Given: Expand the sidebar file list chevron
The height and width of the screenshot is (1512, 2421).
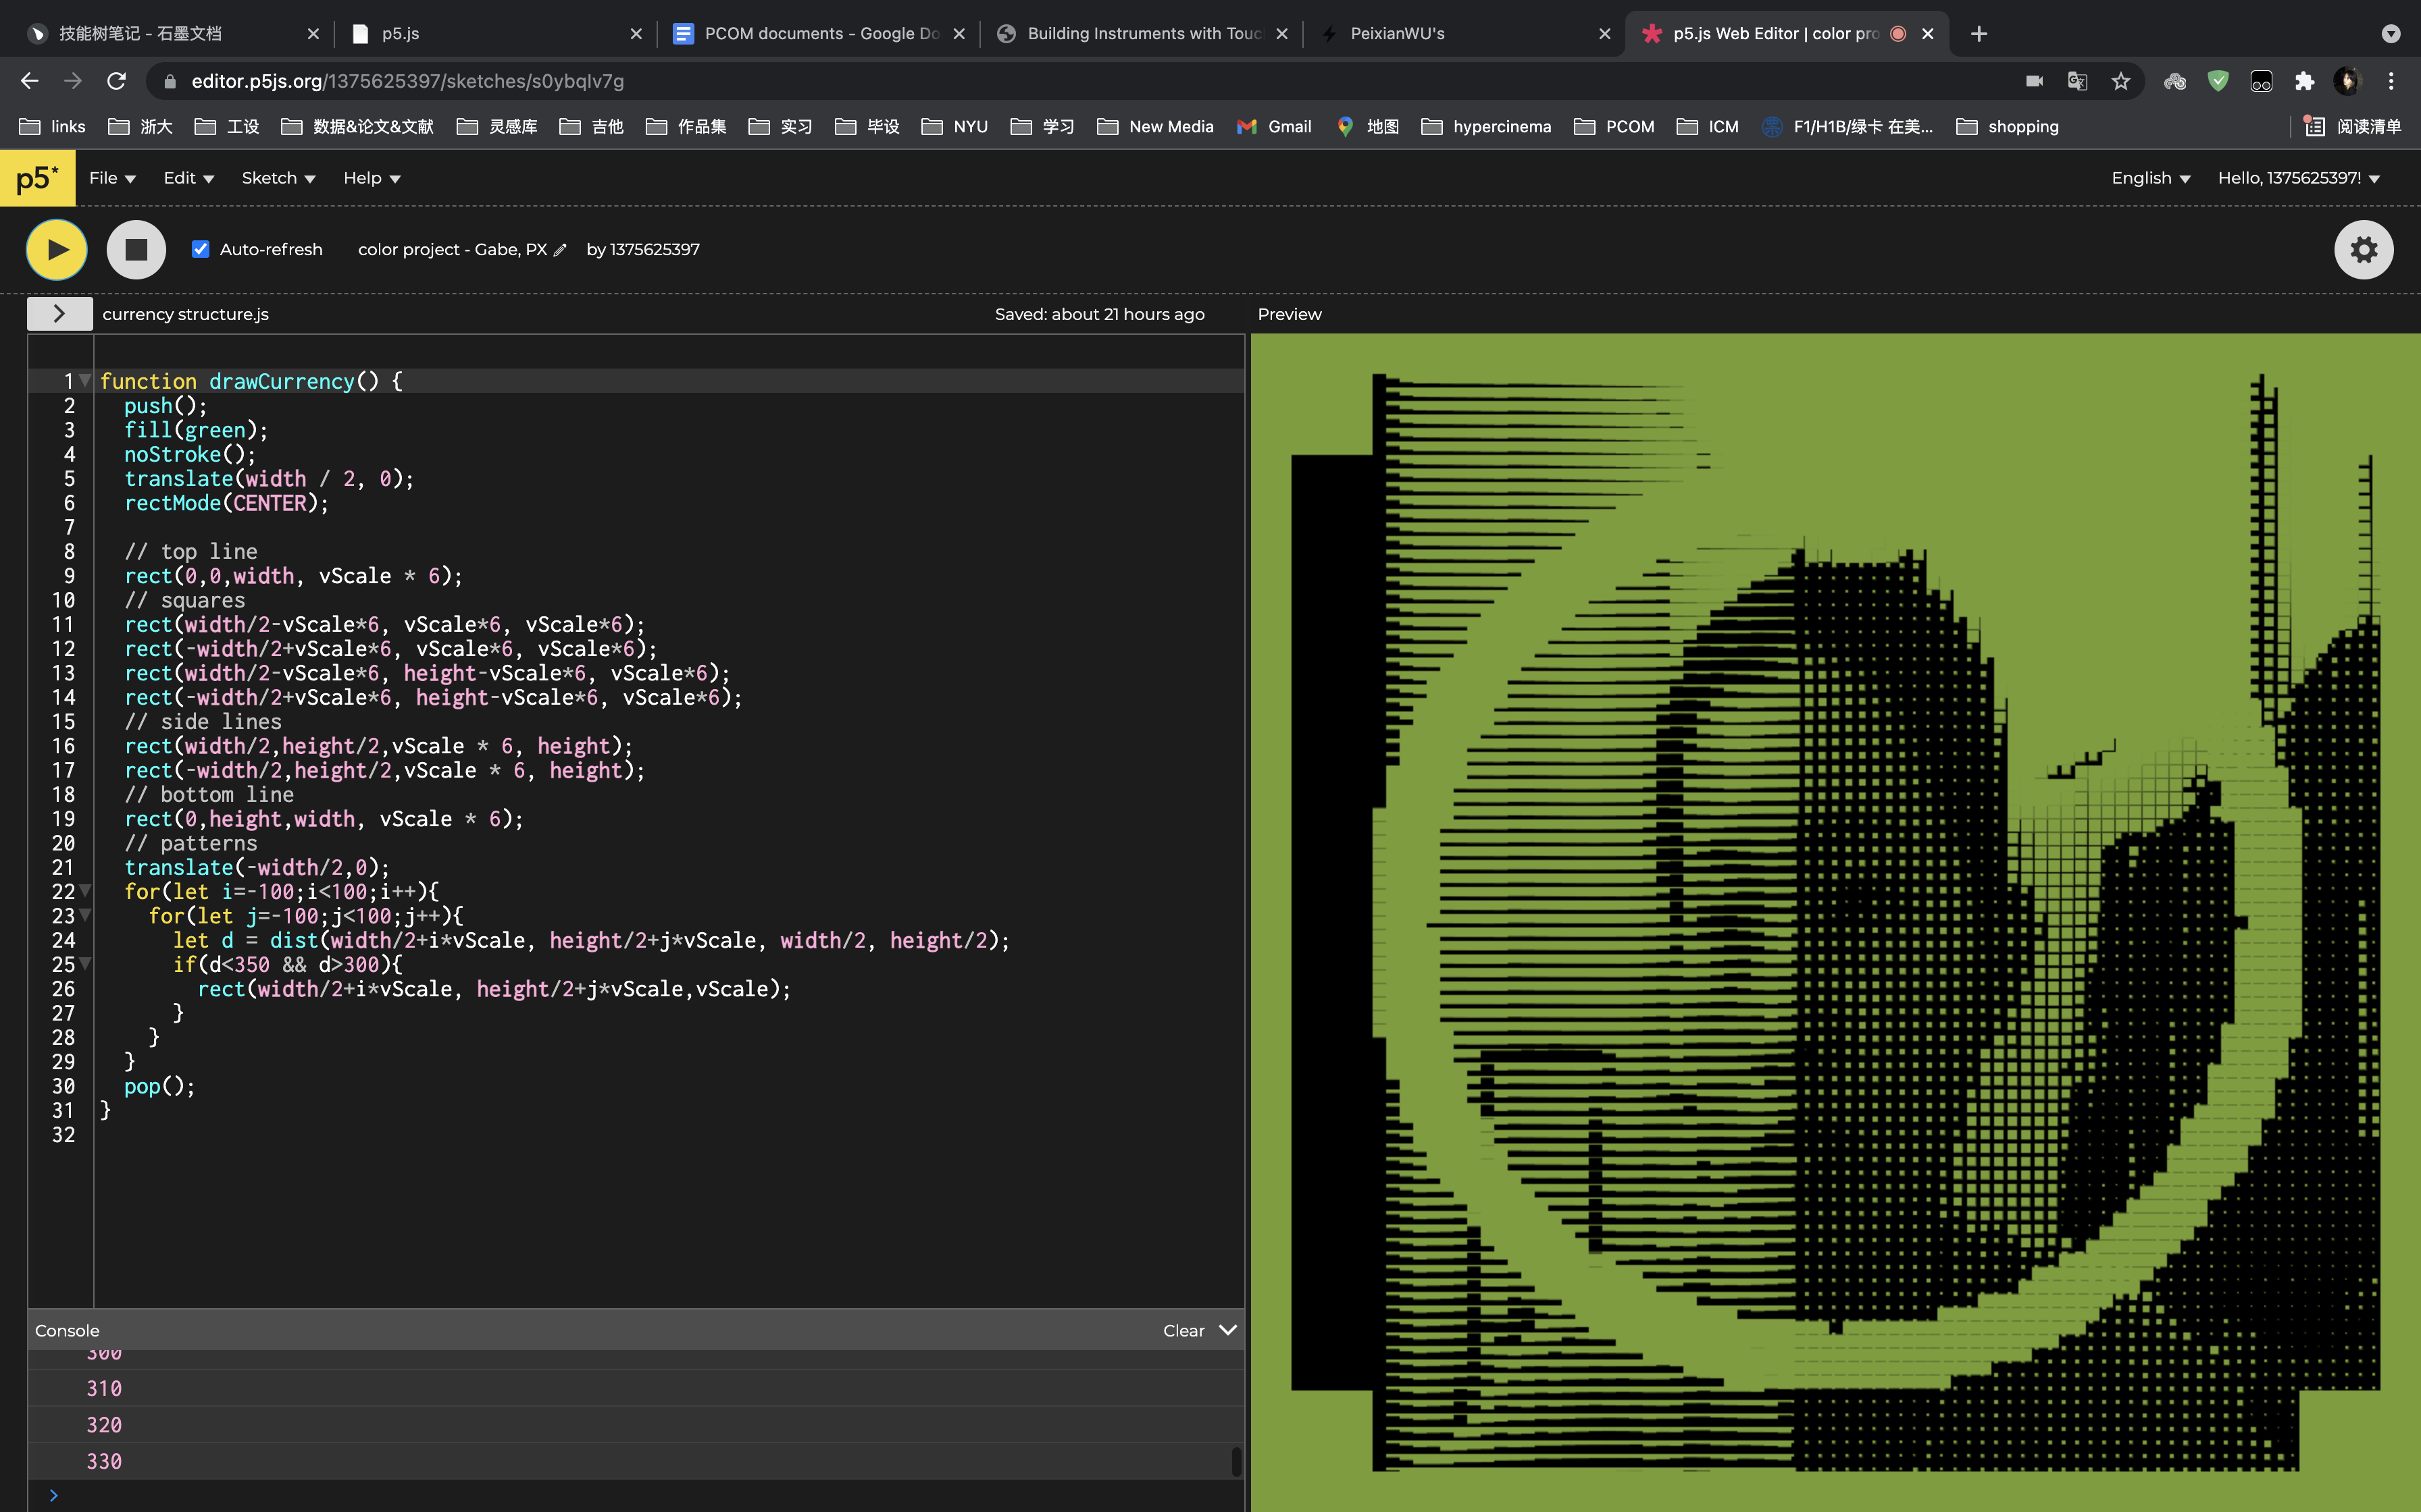Looking at the screenshot, I should (x=59, y=314).
